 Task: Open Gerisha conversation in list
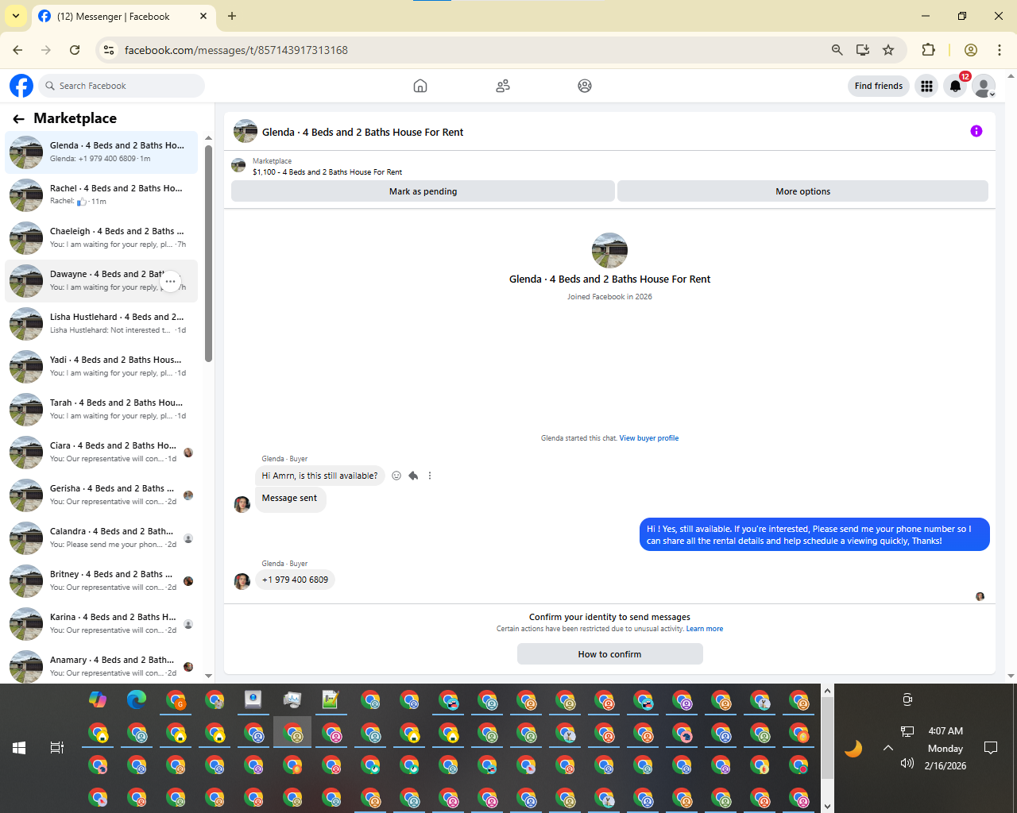click(102, 495)
